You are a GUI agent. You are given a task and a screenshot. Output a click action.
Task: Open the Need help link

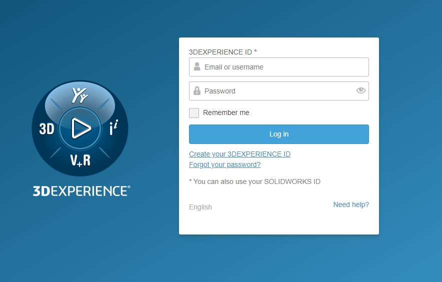pos(351,204)
